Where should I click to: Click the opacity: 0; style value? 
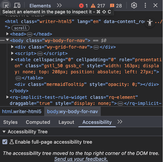coord(123,84)
